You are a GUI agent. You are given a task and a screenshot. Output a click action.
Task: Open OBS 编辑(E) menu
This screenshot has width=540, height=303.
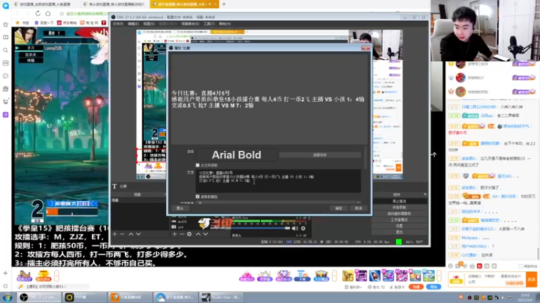coord(133,24)
